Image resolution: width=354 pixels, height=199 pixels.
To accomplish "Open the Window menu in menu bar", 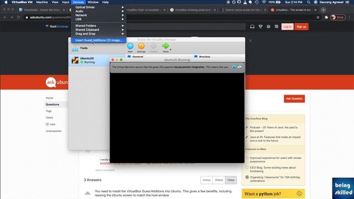I will (93, 2).
